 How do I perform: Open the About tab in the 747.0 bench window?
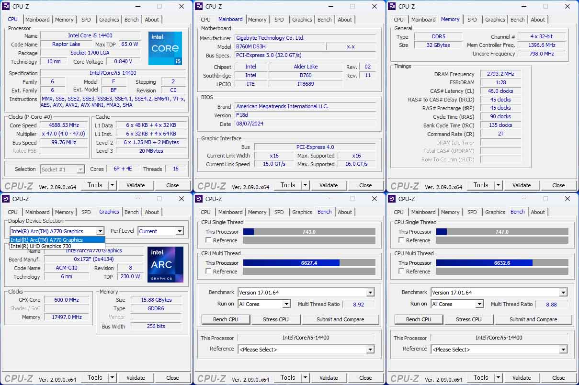[x=538, y=212]
